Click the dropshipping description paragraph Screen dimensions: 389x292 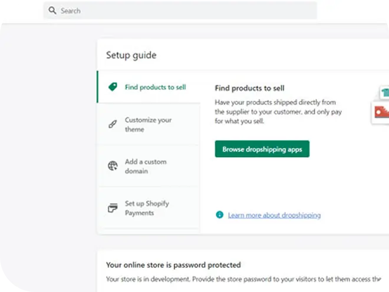coord(278,112)
